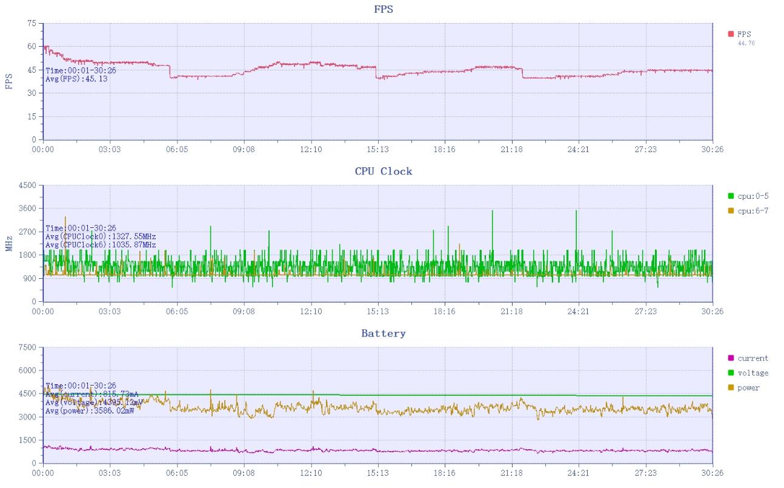The height and width of the screenshot is (488, 784).
Task: Click the 15 tick on FPS y-axis
Action: 32,116
